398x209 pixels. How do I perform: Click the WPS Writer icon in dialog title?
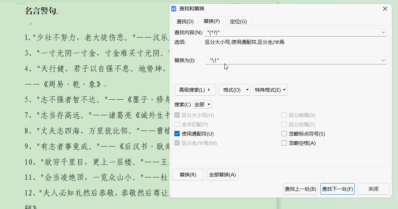174,9
